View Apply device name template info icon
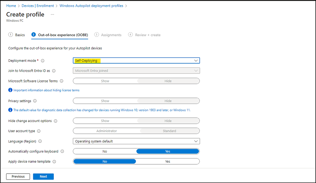The width and height of the screenshot is (316, 183). (54, 162)
